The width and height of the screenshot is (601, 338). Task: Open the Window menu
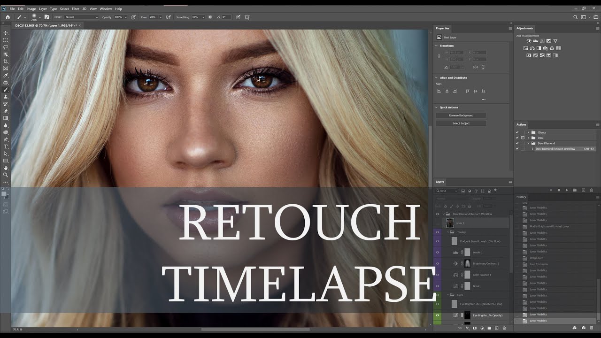(x=106, y=8)
